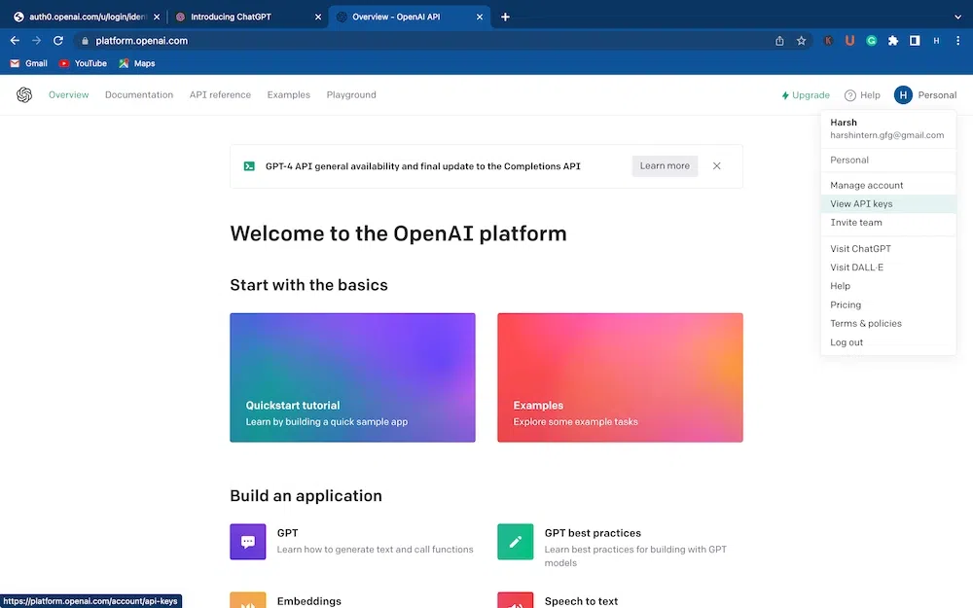This screenshot has height=608, width=973.
Task: Click the H avatar next to Personal
Action: pos(903,95)
